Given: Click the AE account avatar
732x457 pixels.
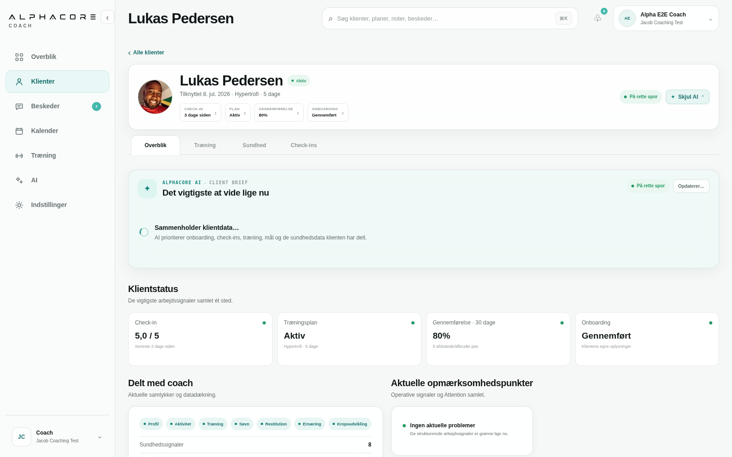Looking at the screenshot, I should coord(627,18).
